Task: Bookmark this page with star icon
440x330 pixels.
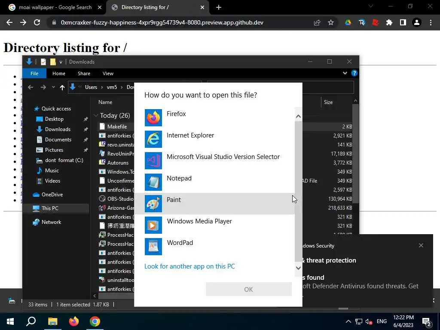Action: click(331, 22)
